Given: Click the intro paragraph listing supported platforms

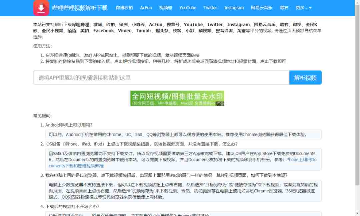Looking at the screenshot, I should point(177,31).
